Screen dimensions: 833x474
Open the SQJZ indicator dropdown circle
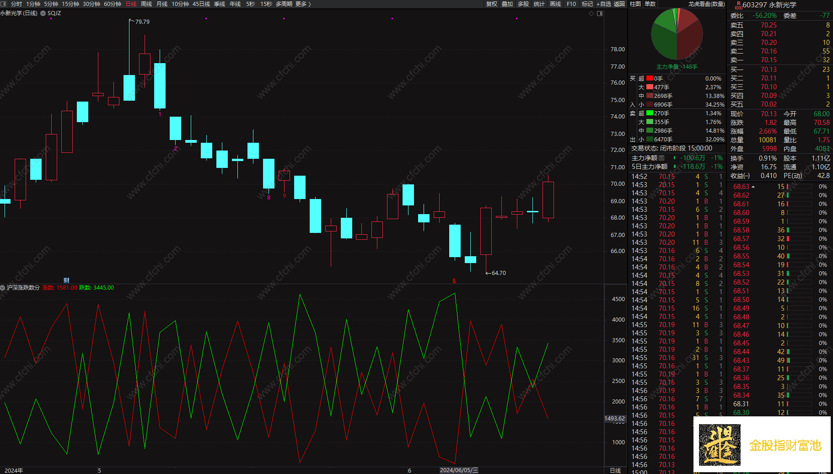[x=43, y=13]
